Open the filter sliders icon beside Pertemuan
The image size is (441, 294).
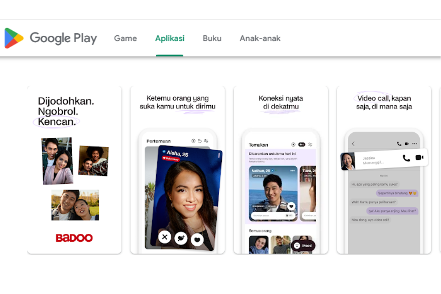tap(206, 141)
